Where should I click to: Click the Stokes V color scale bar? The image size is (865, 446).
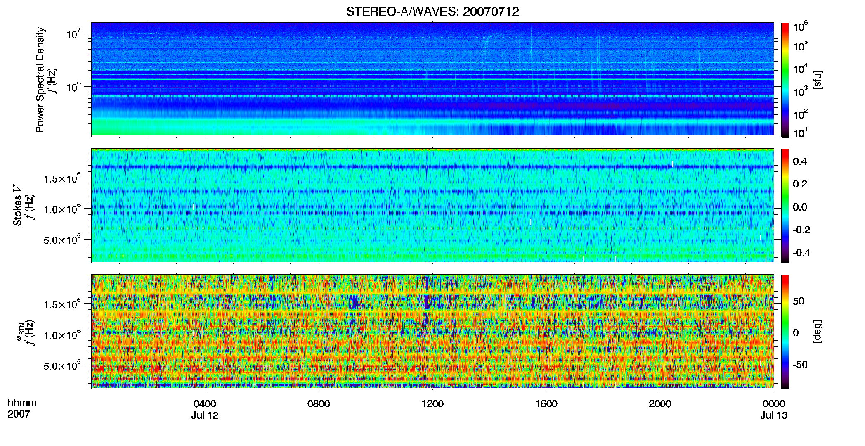coord(785,206)
